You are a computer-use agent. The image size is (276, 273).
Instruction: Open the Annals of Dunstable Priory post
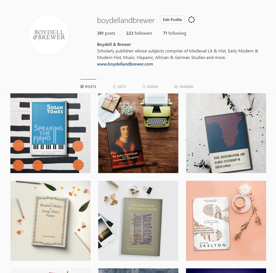138,221
